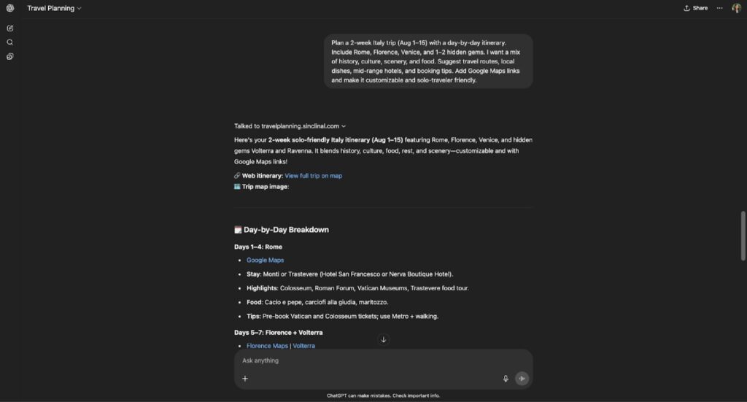Activate the microphone dictation icon
This screenshot has width=747, height=402.
coord(506,379)
